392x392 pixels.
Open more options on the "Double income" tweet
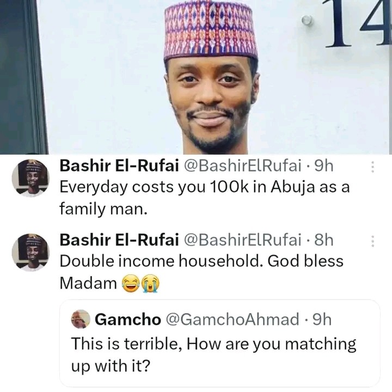(372, 241)
